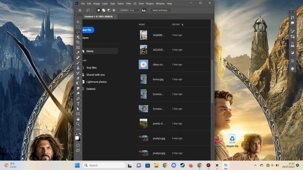Click the Home icon in options bar

(80, 10)
